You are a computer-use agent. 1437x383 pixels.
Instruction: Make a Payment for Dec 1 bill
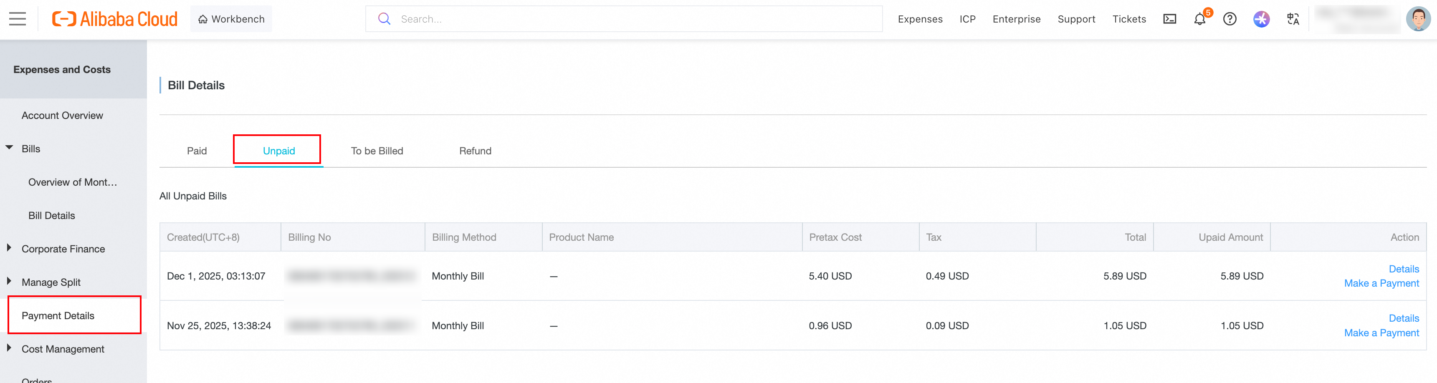[1381, 283]
